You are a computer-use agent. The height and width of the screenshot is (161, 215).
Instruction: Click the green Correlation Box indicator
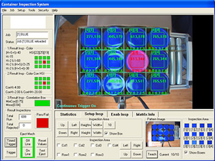42,103
